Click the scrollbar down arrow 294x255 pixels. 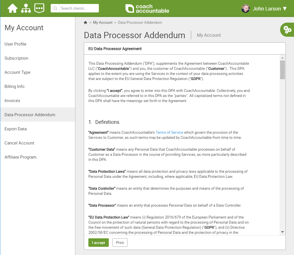[282, 232]
